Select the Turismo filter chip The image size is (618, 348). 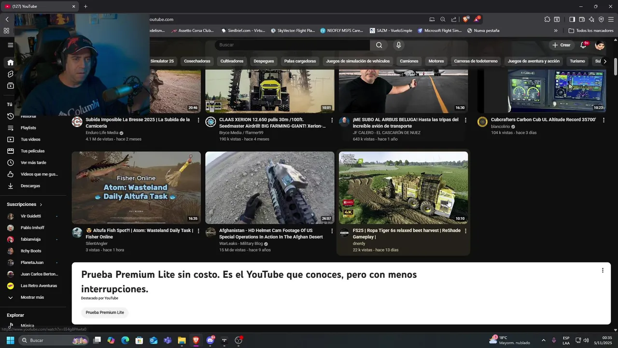click(x=577, y=61)
